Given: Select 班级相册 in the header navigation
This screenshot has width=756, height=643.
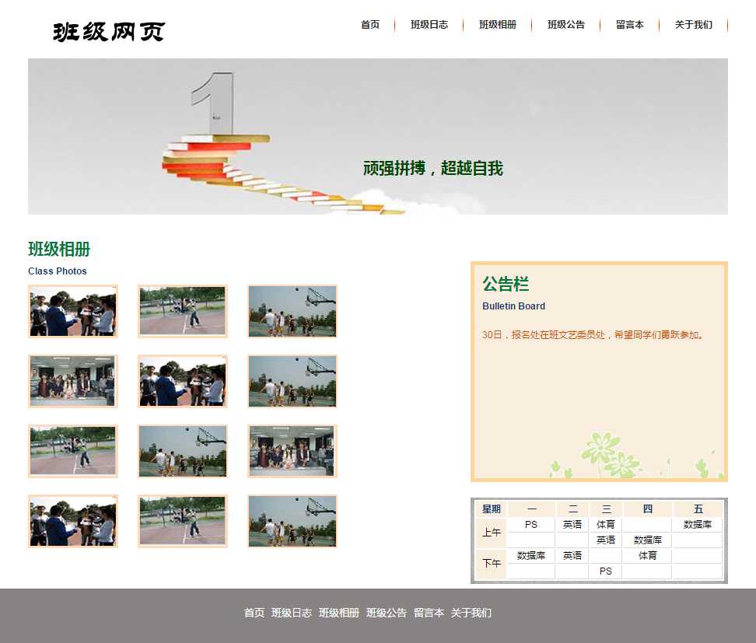Looking at the screenshot, I should click(498, 25).
